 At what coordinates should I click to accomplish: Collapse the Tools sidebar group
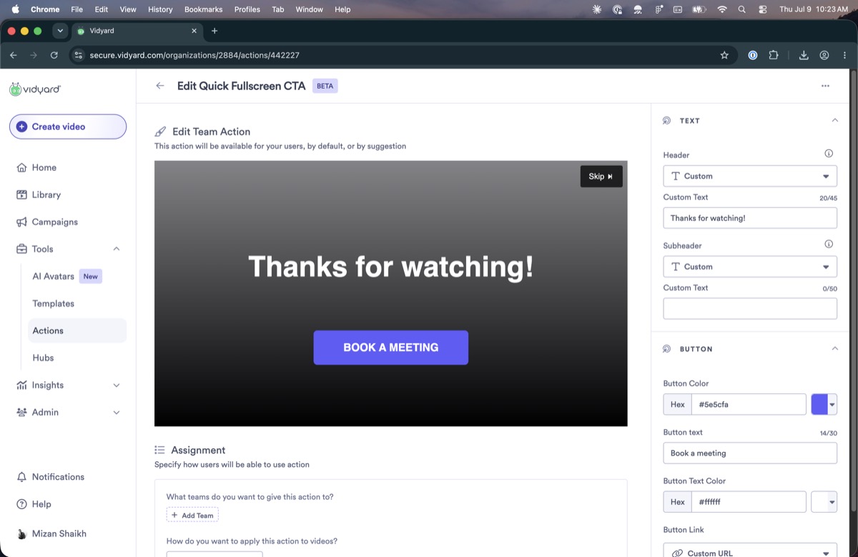pyautogui.click(x=117, y=249)
